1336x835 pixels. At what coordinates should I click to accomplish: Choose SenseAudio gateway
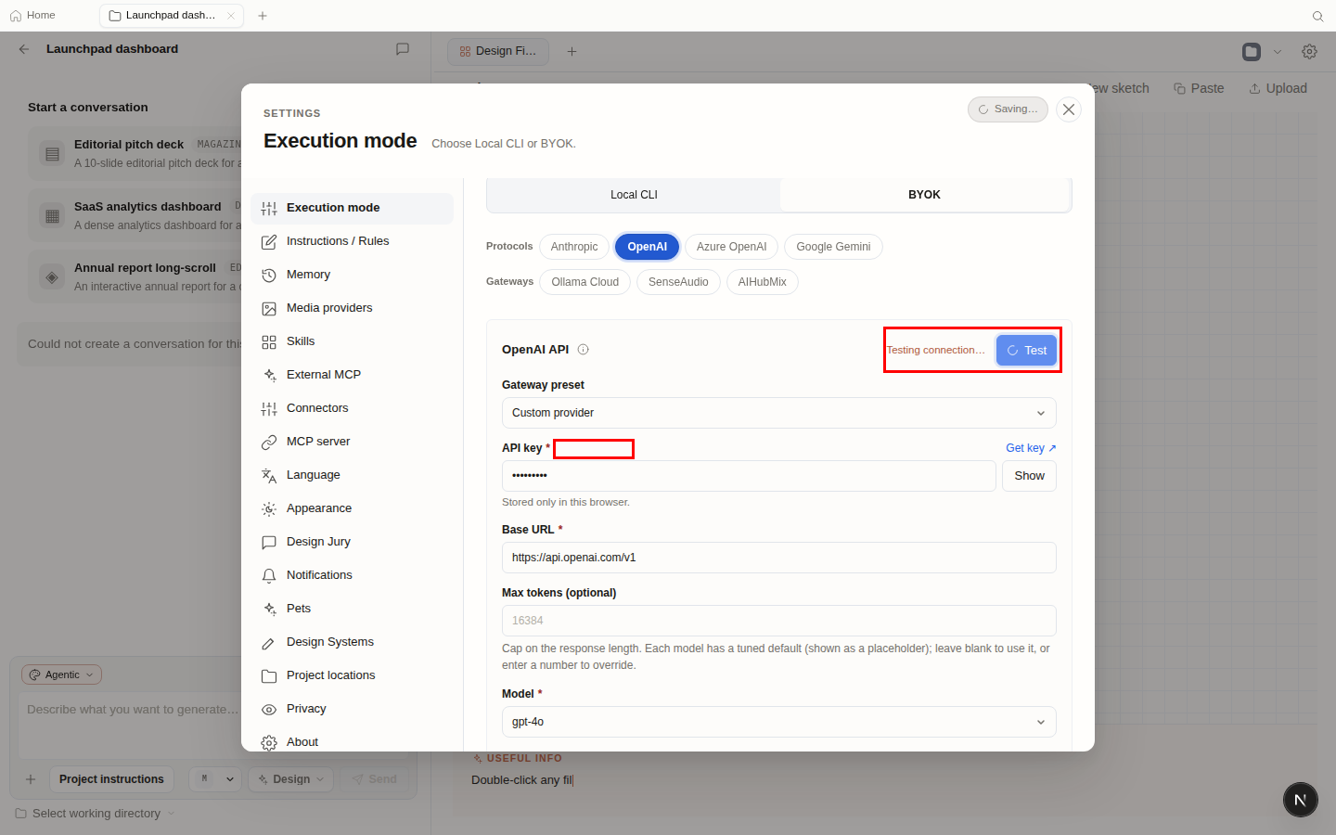(x=678, y=282)
